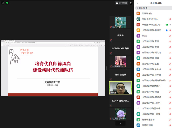Enter full screen mode with the corner-brackets icon
Image resolution: width=172 pixels, height=128 pixels.
click(x=131, y=3)
